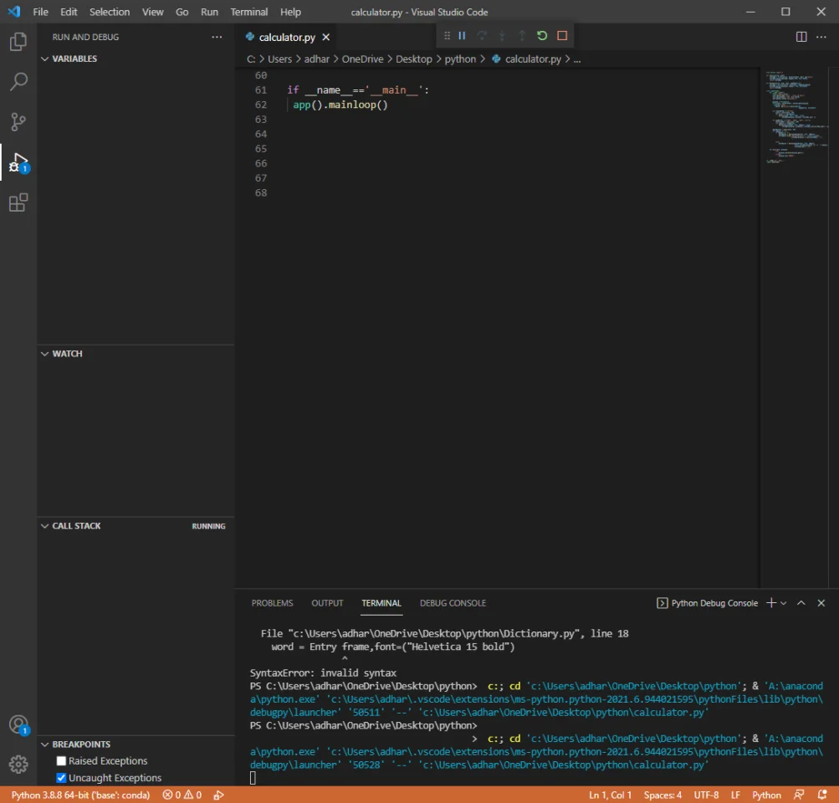Open the launch profile dropdown next to plus
This screenshot has width=839, height=803.
pos(783,603)
